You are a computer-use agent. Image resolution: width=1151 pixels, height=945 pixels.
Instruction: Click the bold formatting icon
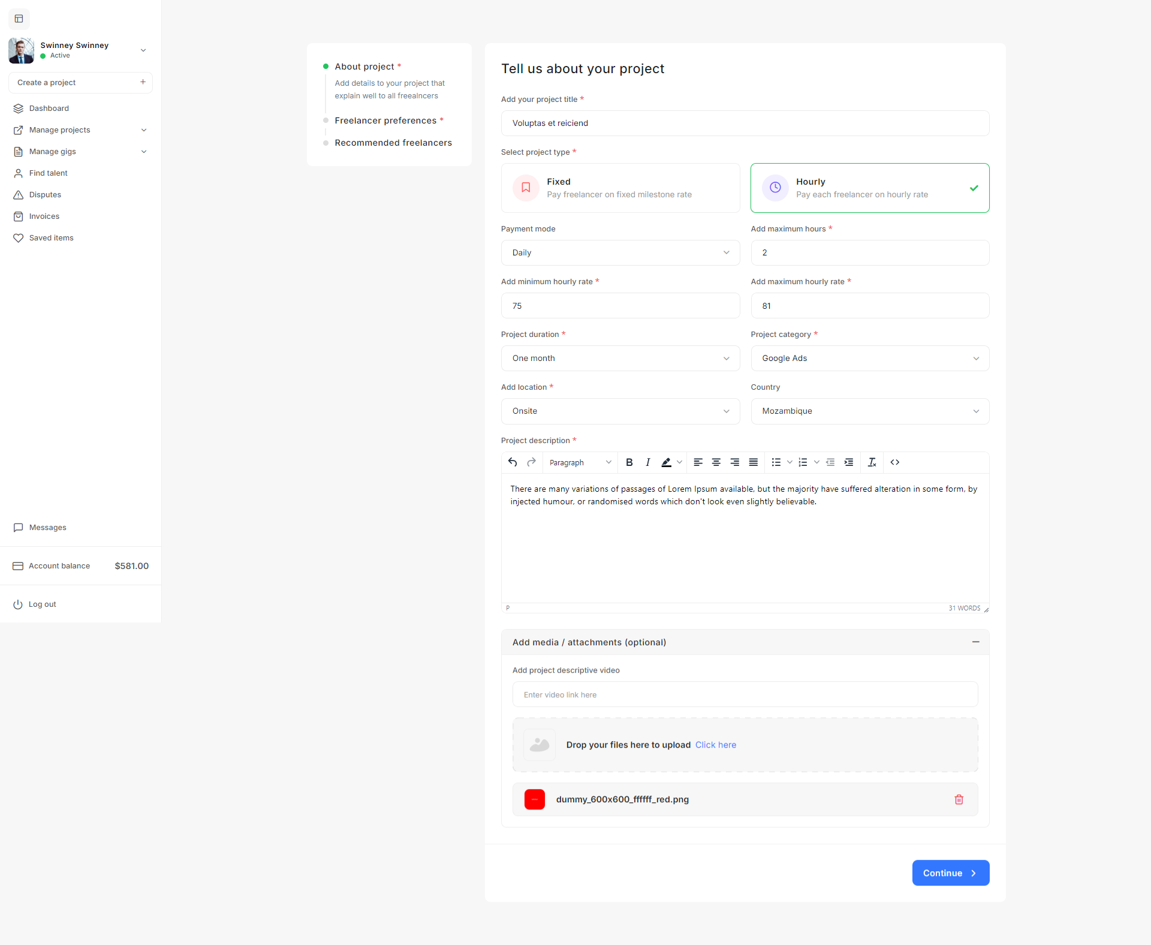pyautogui.click(x=629, y=462)
